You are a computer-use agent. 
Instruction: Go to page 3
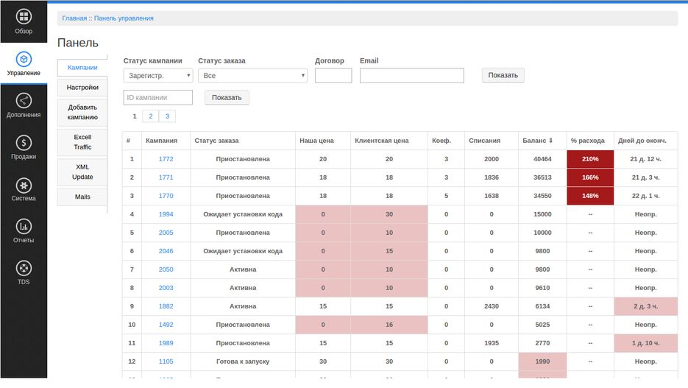pyautogui.click(x=167, y=116)
